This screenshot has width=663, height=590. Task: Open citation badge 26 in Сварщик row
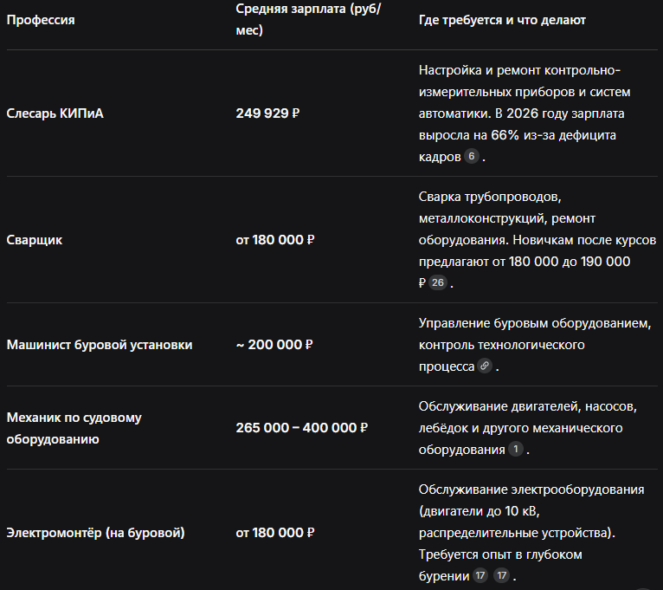438,282
